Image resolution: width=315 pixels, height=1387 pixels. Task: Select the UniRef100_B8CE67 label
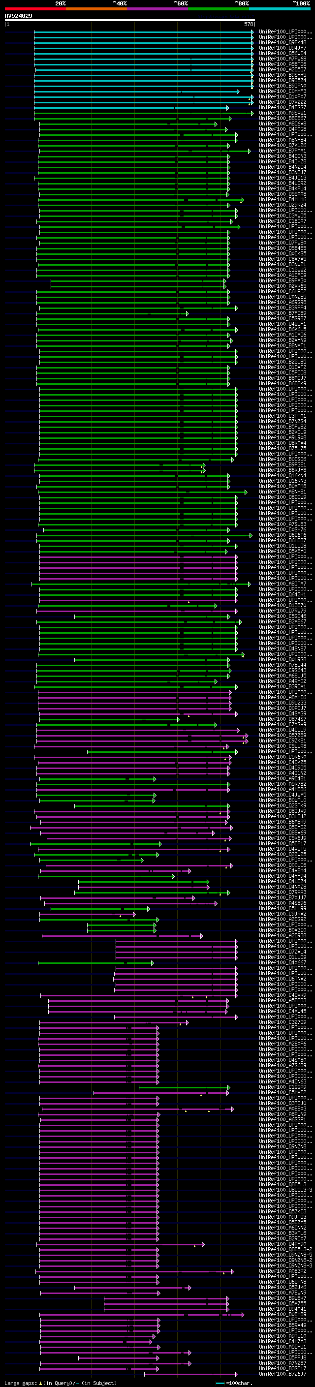(x=283, y=119)
